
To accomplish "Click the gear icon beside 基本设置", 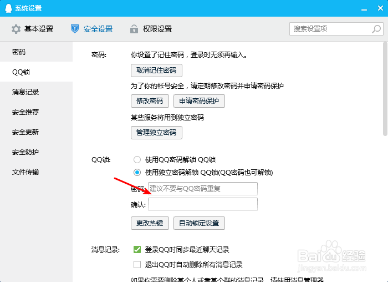I will coord(16,29).
